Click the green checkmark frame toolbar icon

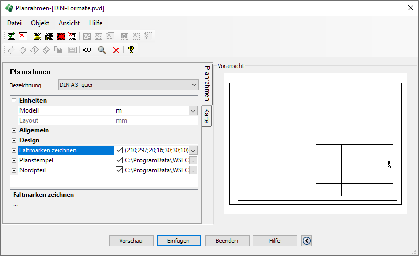click(x=11, y=37)
